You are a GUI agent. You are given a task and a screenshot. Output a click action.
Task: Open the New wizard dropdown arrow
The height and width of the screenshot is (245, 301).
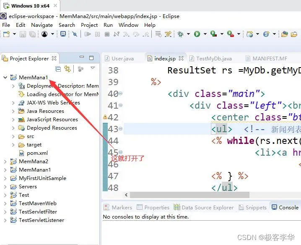click(x=14, y=34)
